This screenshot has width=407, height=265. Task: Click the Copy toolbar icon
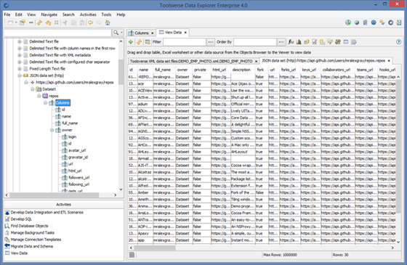coord(73,23)
